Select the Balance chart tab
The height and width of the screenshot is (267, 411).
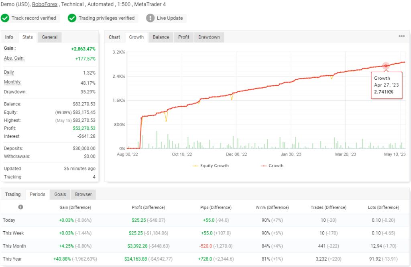coord(161,37)
